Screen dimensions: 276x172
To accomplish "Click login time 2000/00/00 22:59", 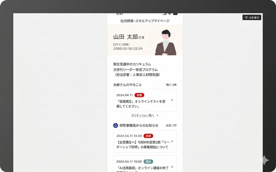I will tap(128, 49).
